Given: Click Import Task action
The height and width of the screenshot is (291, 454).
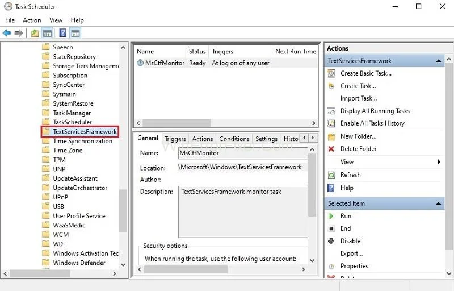Looking at the screenshot, I should (358, 98).
